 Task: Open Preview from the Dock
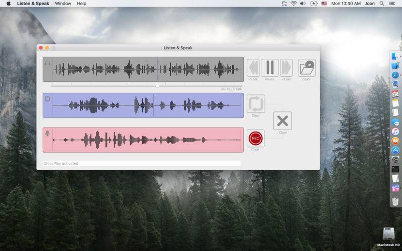click(395, 84)
